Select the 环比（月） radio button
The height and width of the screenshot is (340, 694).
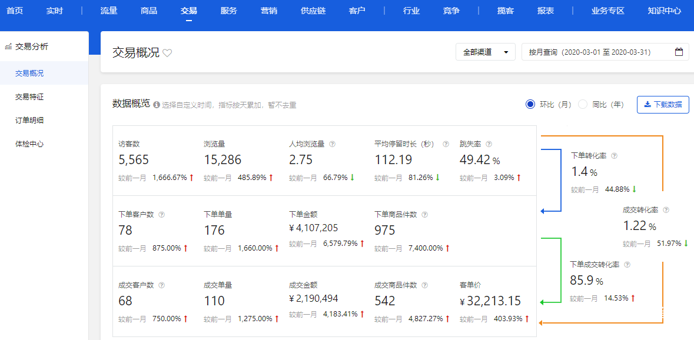point(530,104)
